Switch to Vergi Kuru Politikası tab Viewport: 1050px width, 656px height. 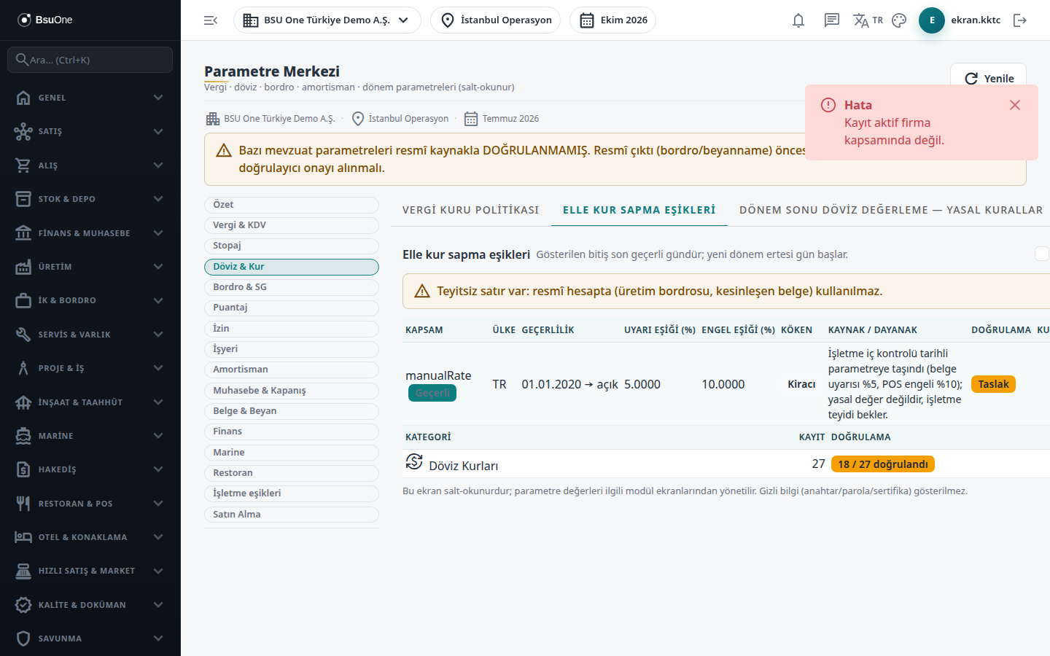[470, 210]
